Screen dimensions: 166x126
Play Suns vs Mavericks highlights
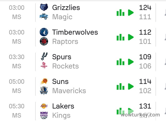(131, 86)
